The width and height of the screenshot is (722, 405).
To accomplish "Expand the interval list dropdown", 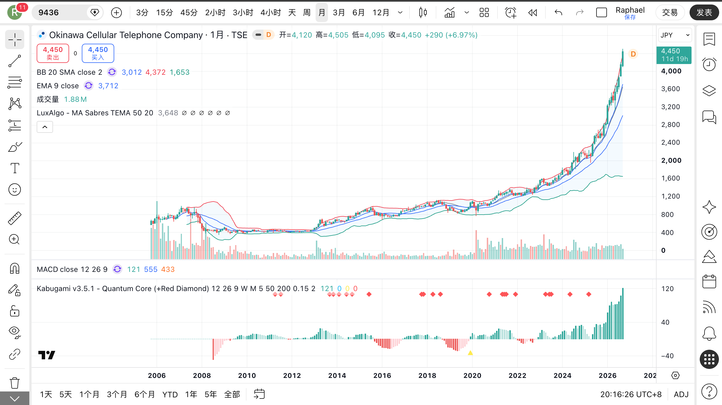I will (400, 12).
